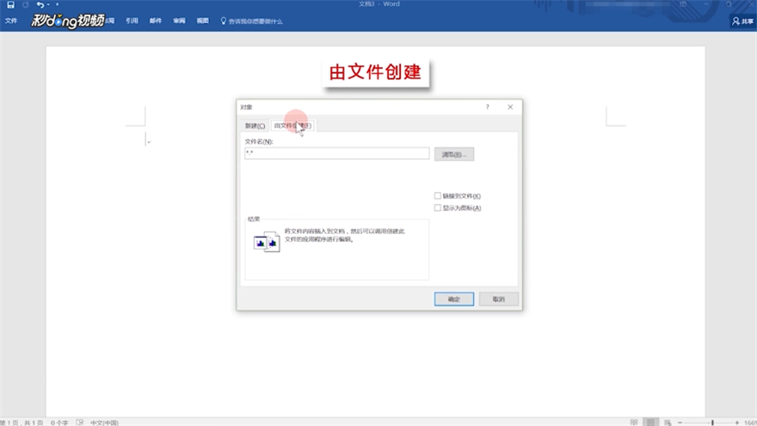The image size is (757, 426).
Task: Click the Tell Me search text box
Action: tap(255, 22)
